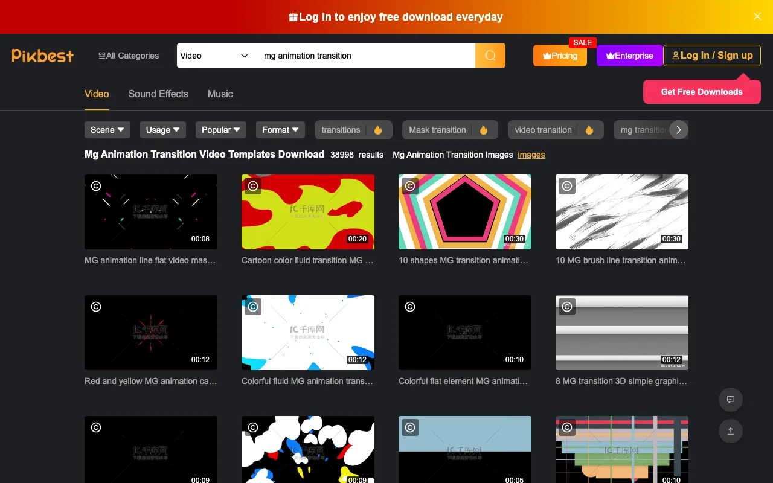
Task: Click the search text input field
Action: (x=365, y=56)
